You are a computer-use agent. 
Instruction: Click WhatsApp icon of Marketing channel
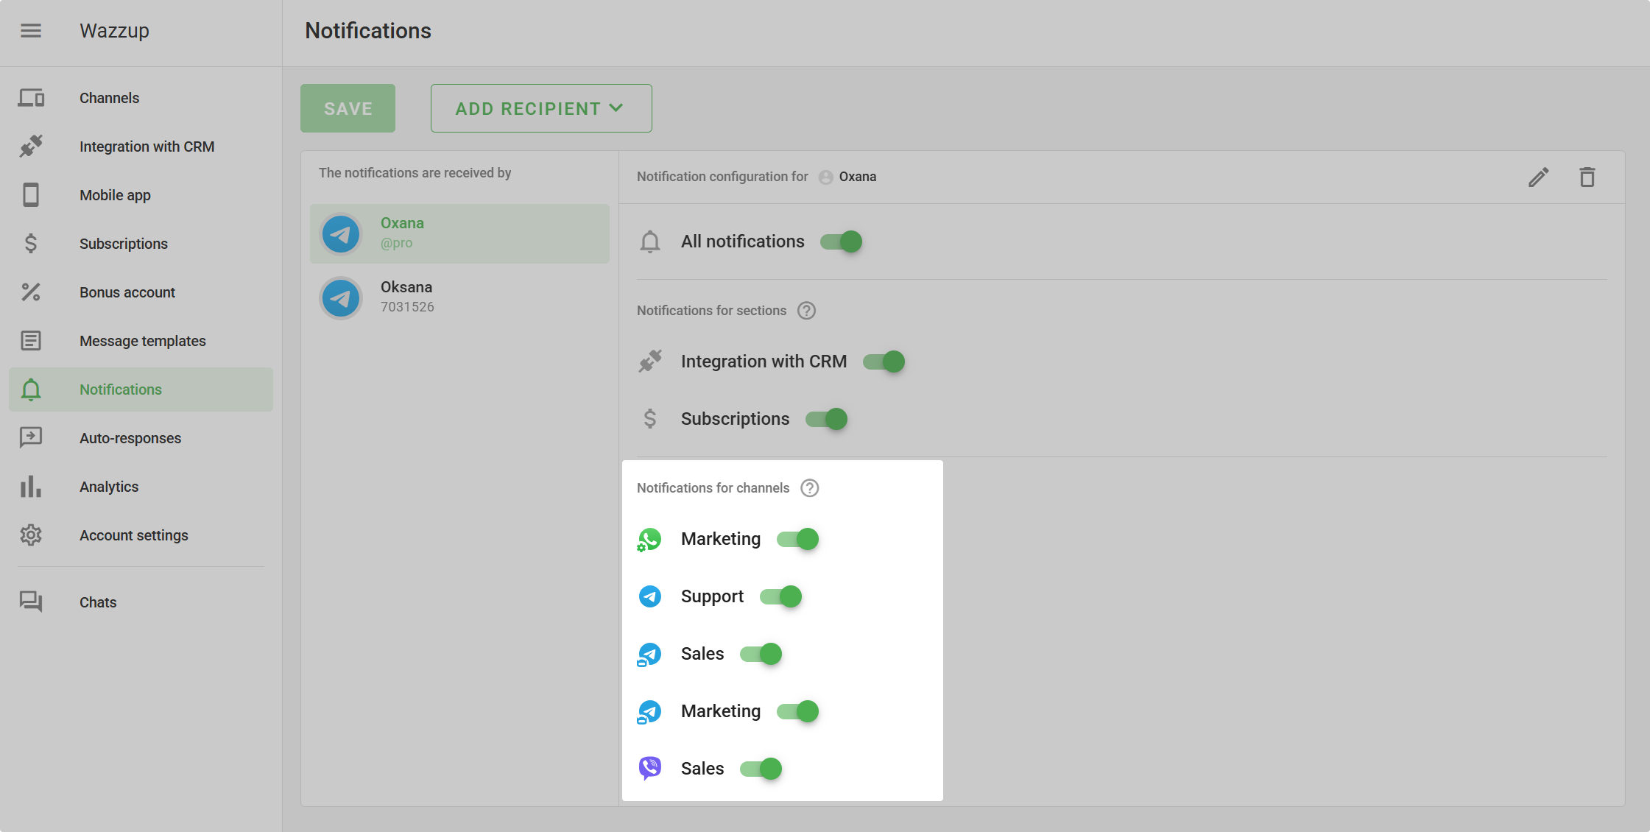pos(649,540)
